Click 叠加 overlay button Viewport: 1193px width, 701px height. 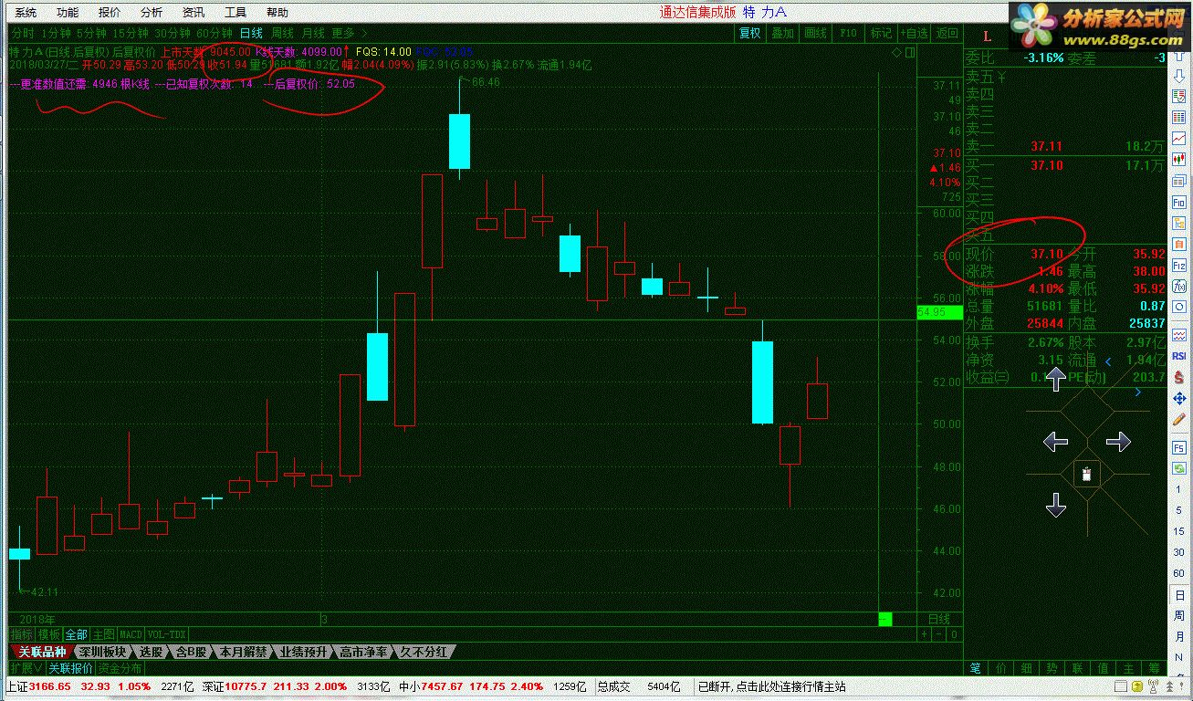point(783,33)
